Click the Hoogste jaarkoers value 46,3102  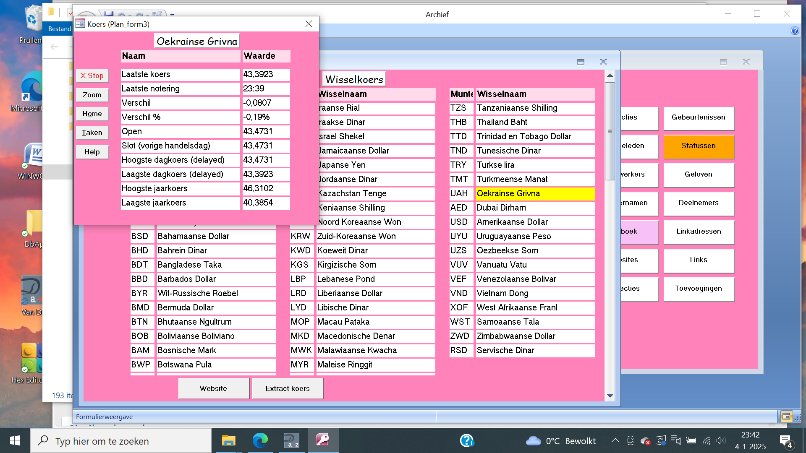(266, 188)
